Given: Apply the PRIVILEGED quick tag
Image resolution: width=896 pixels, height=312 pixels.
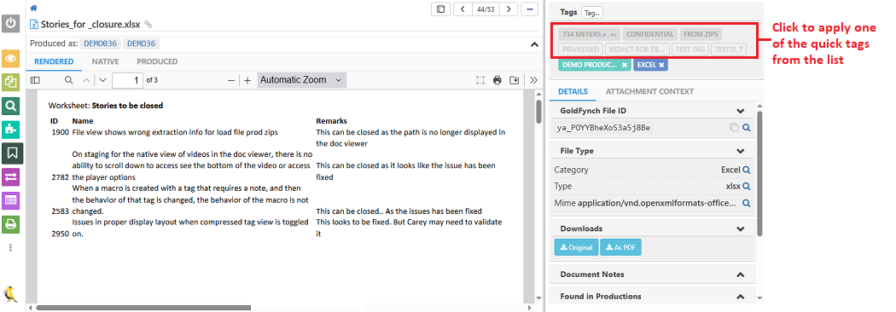Looking at the screenshot, I should [x=580, y=49].
